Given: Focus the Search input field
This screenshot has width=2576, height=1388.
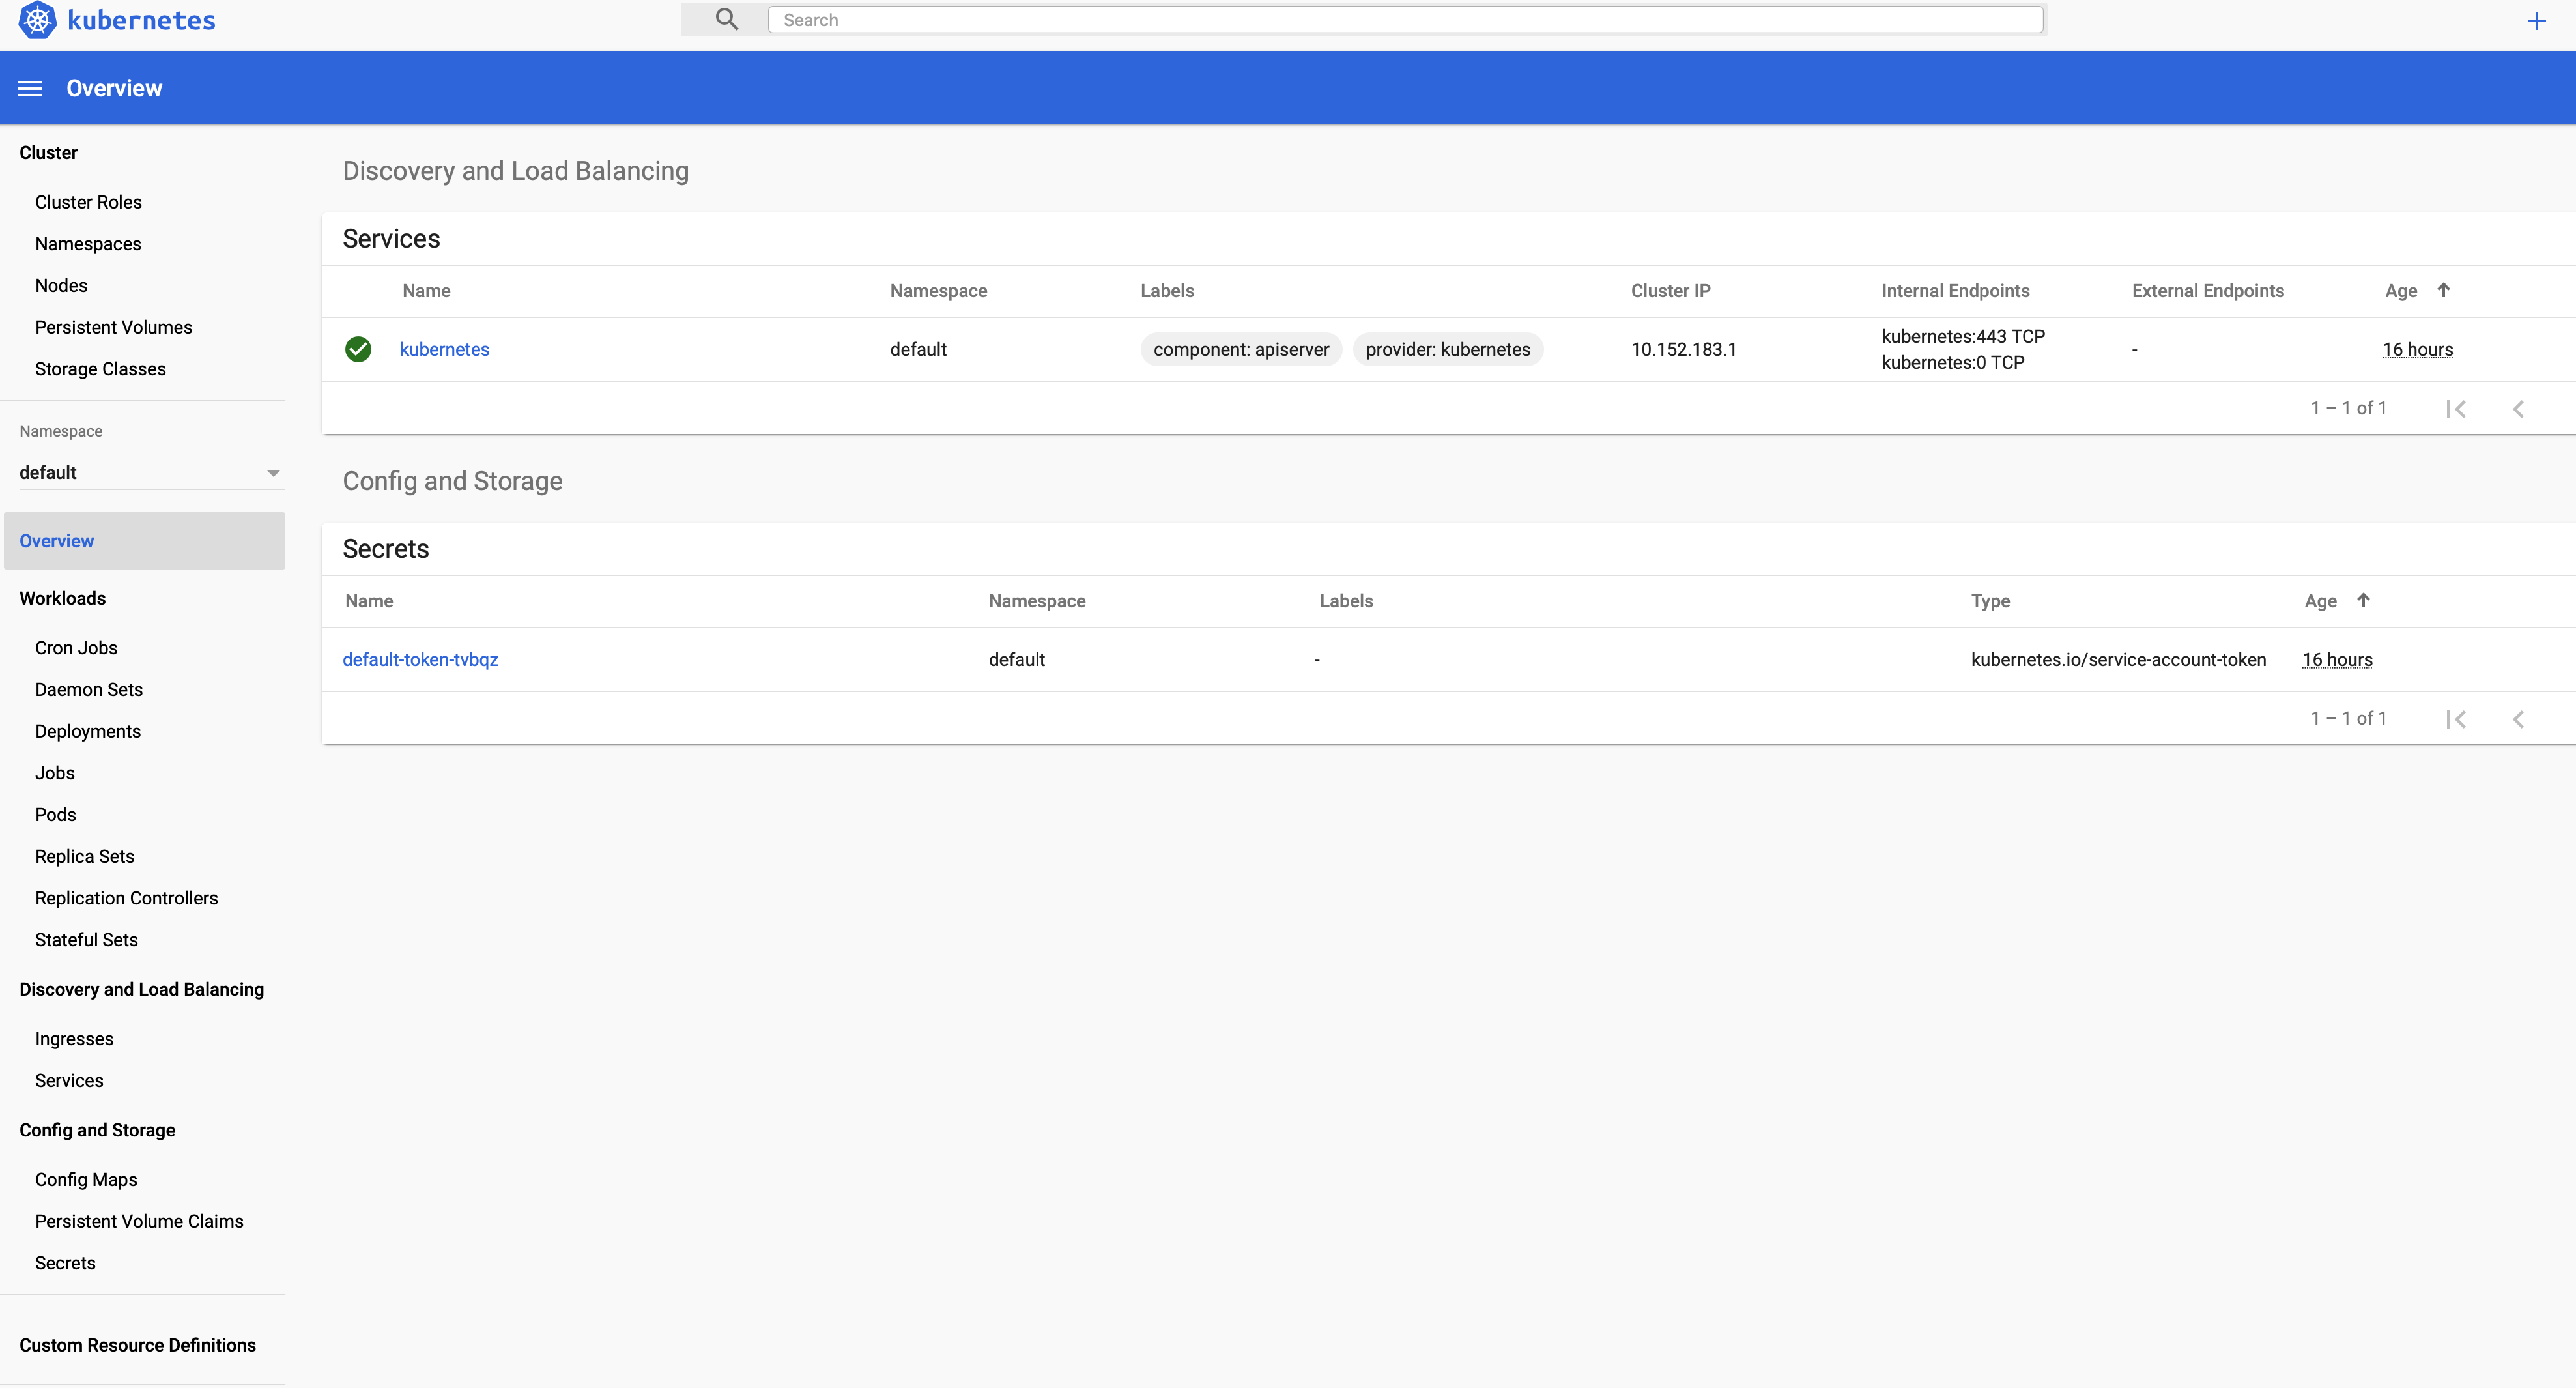Looking at the screenshot, I should tap(1404, 20).
